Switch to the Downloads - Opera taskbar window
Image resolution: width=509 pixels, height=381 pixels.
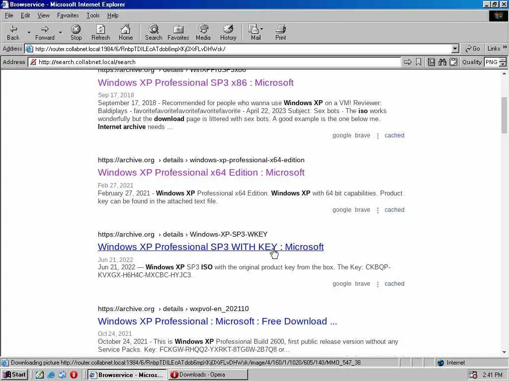pyautogui.click(x=208, y=375)
